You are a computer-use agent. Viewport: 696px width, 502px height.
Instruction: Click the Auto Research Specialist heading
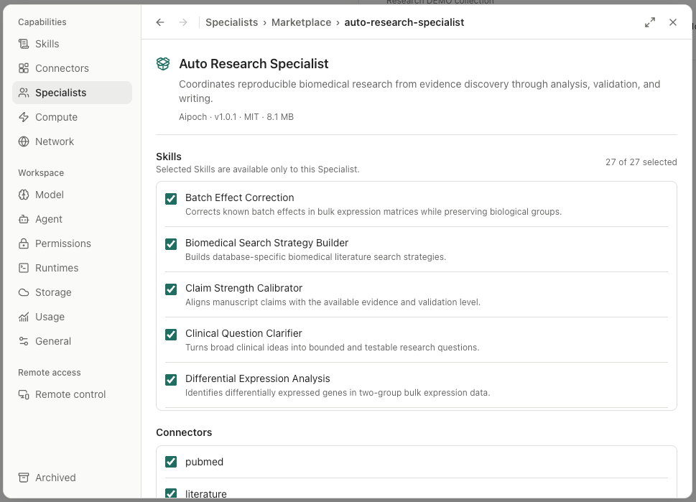(x=254, y=64)
